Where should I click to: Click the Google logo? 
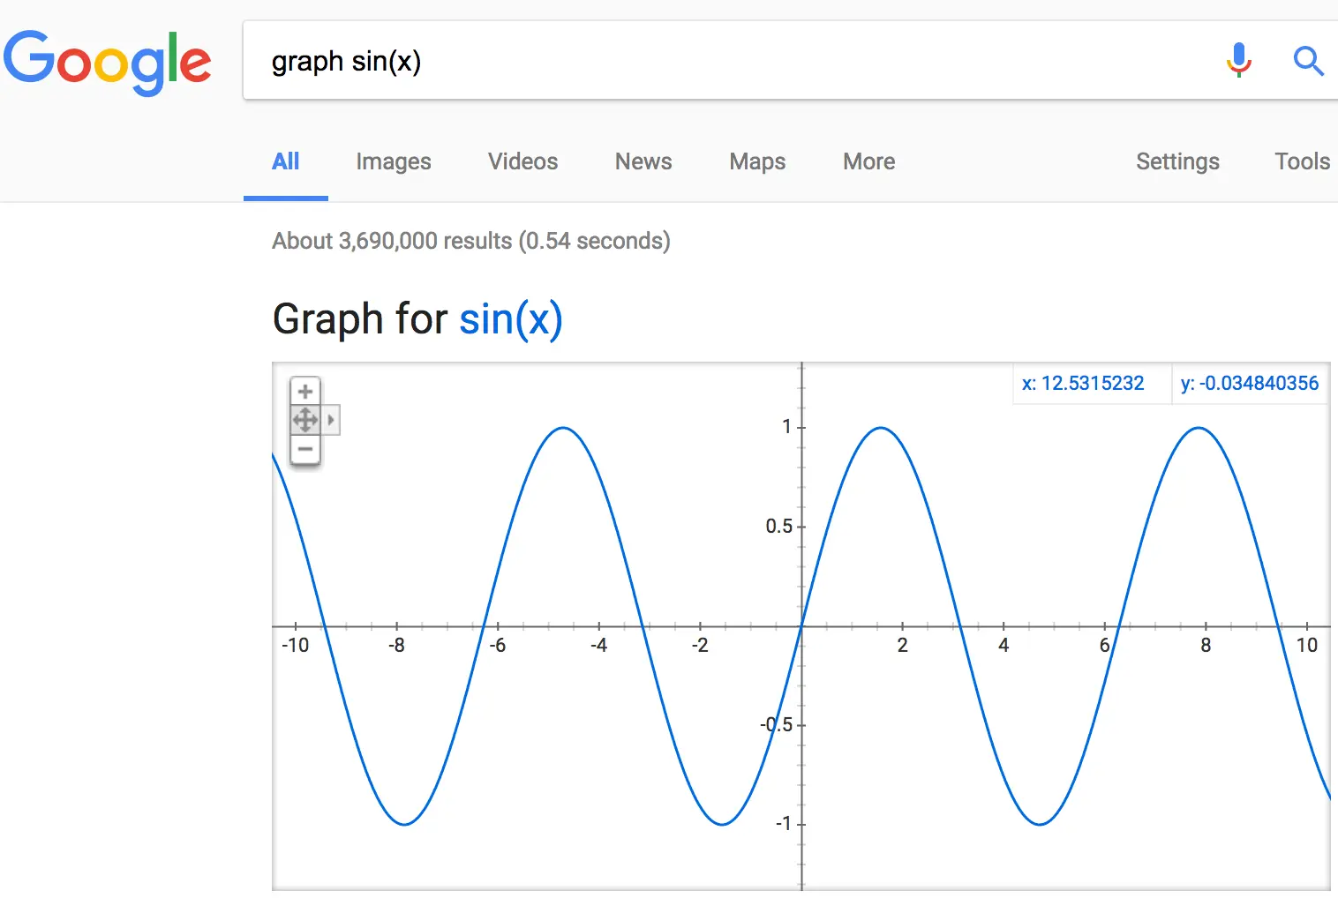(107, 61)
